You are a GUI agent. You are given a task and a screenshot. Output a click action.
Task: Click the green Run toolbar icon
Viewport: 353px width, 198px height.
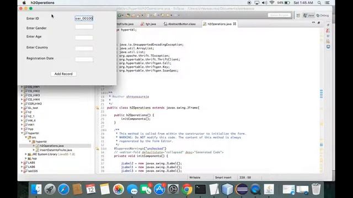click(120, 15)
